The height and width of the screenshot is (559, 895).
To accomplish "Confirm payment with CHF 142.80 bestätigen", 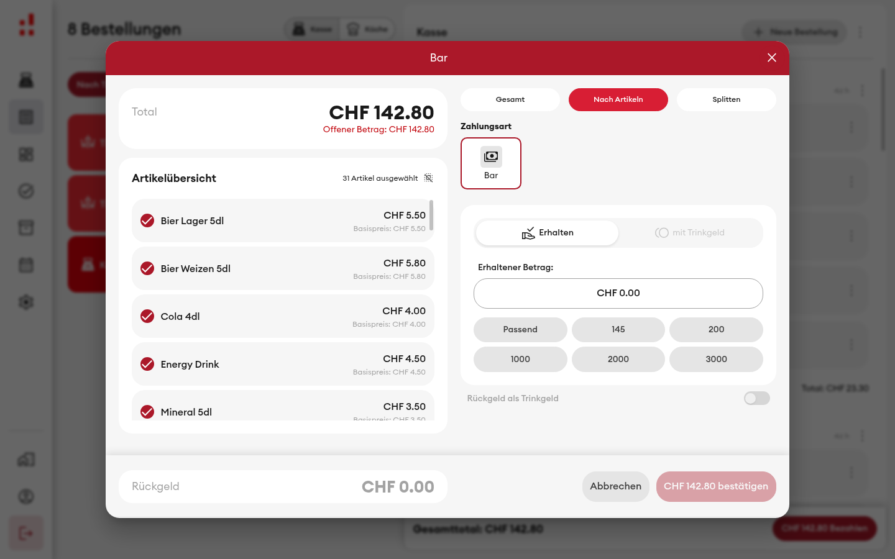I will coord(716,486).
